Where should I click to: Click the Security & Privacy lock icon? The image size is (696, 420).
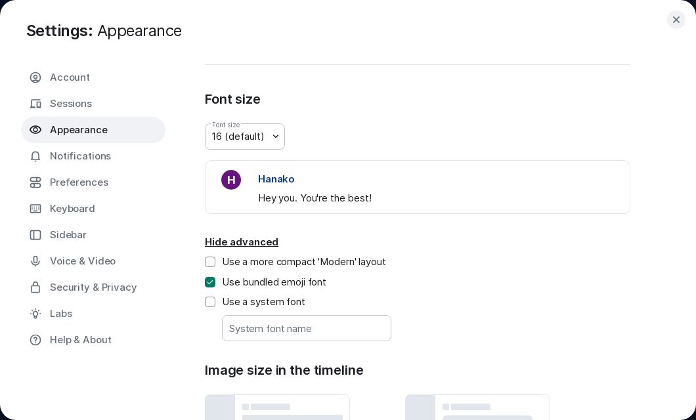click(x=35, y=287)
